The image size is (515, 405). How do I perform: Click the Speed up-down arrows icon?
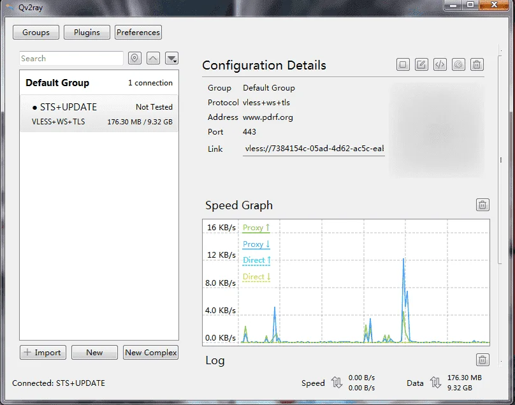tap(337, 382)
